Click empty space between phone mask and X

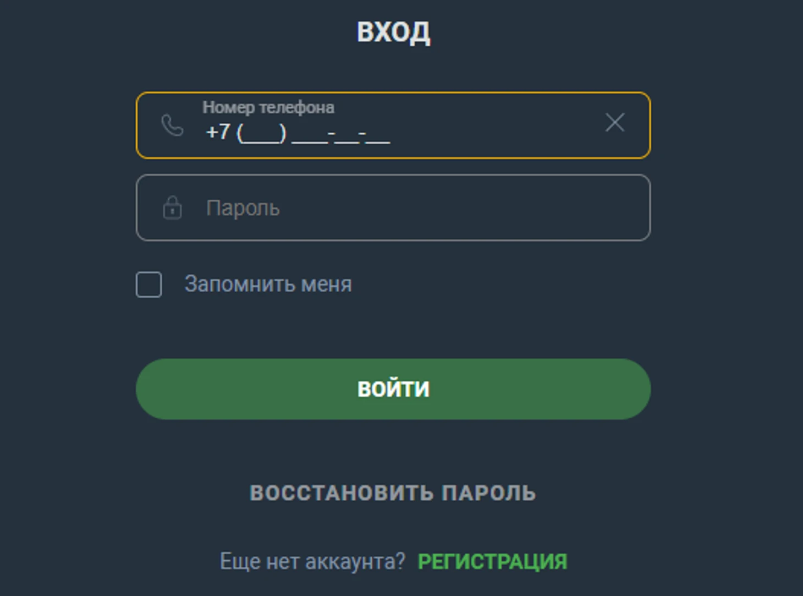(495, 132)
